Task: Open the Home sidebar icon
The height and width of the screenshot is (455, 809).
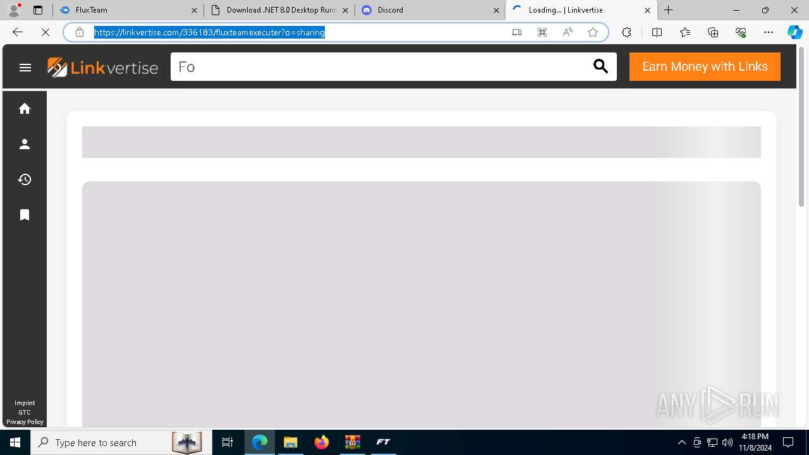Action: [25, 109]
